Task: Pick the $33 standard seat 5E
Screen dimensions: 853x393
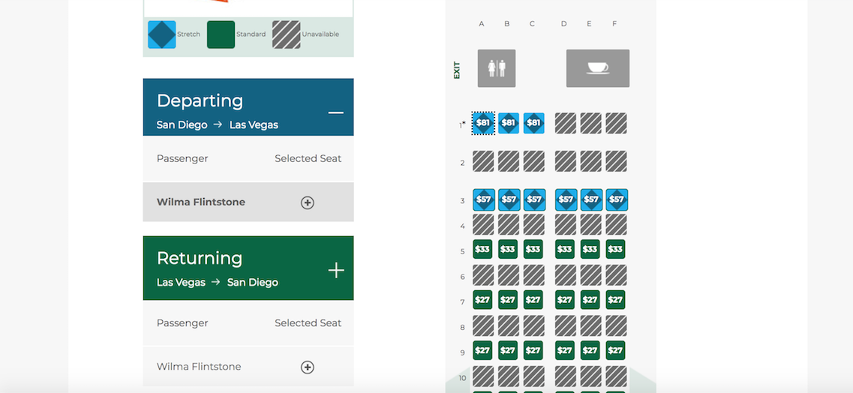Action: point(590,249)
